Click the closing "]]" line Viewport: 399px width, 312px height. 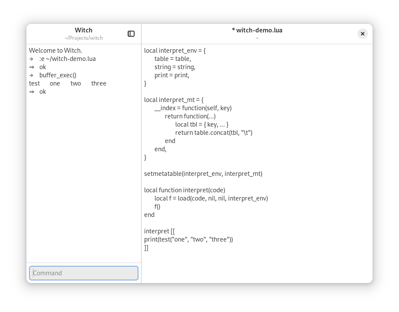click(x=146, y=248)
